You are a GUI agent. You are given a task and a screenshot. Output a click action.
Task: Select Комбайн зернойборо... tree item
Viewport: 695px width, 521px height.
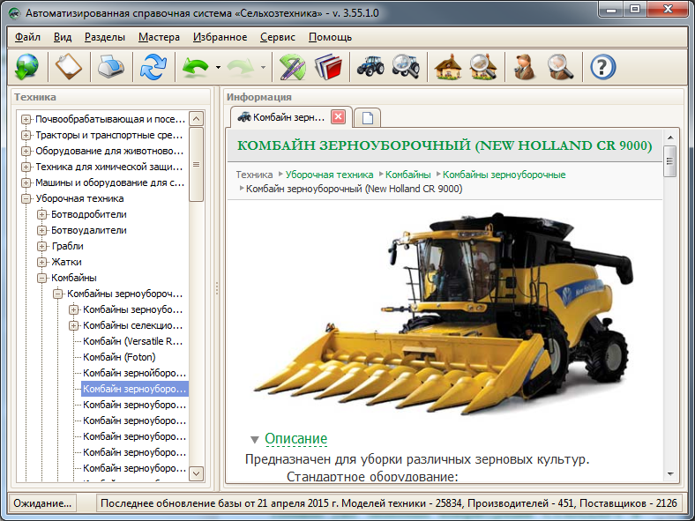(134, 373)
